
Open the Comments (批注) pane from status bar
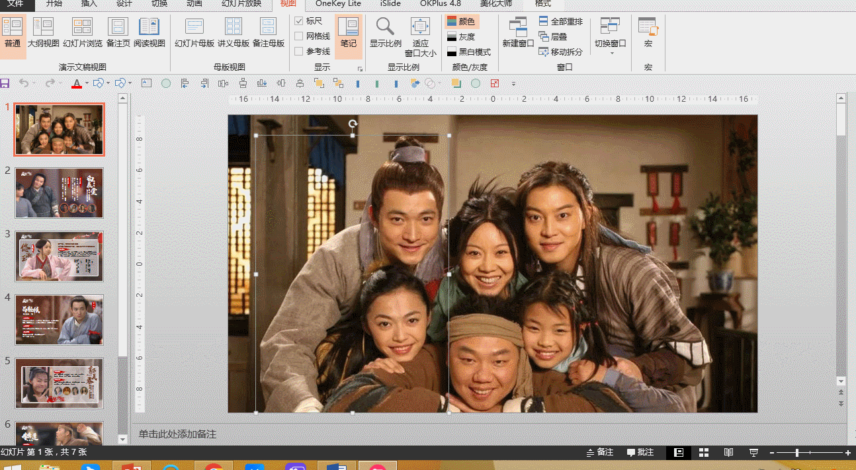pyautogui.click(x=640, y=453)
